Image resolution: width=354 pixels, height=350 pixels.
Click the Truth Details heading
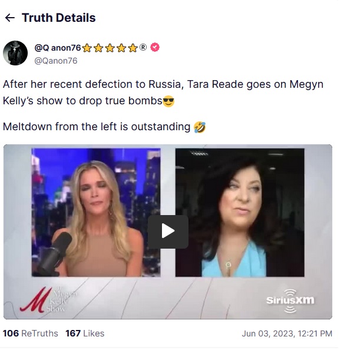click(59, 18)
